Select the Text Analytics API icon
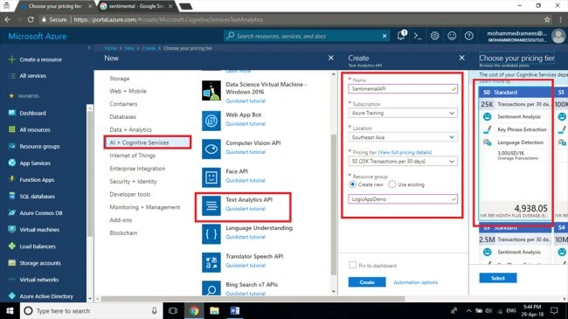 211,205
